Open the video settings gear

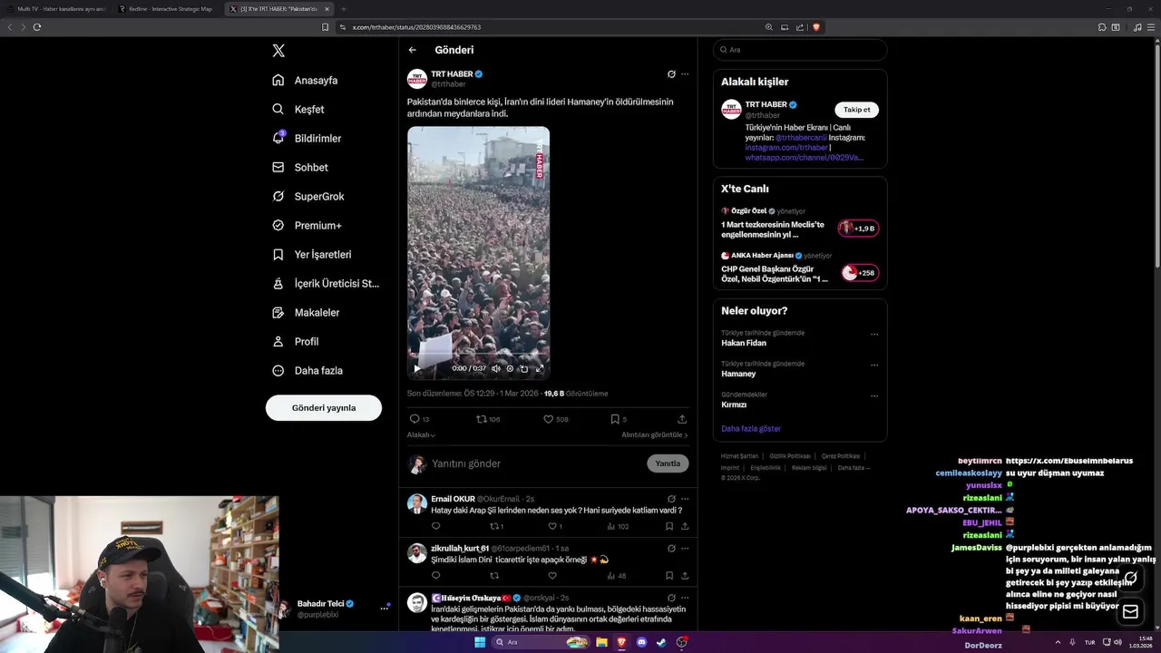point(510,368)
